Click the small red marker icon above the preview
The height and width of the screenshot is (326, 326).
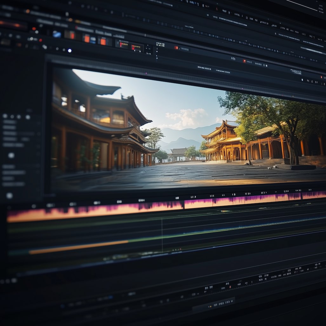pyautogui.click(x=176, y=48)
